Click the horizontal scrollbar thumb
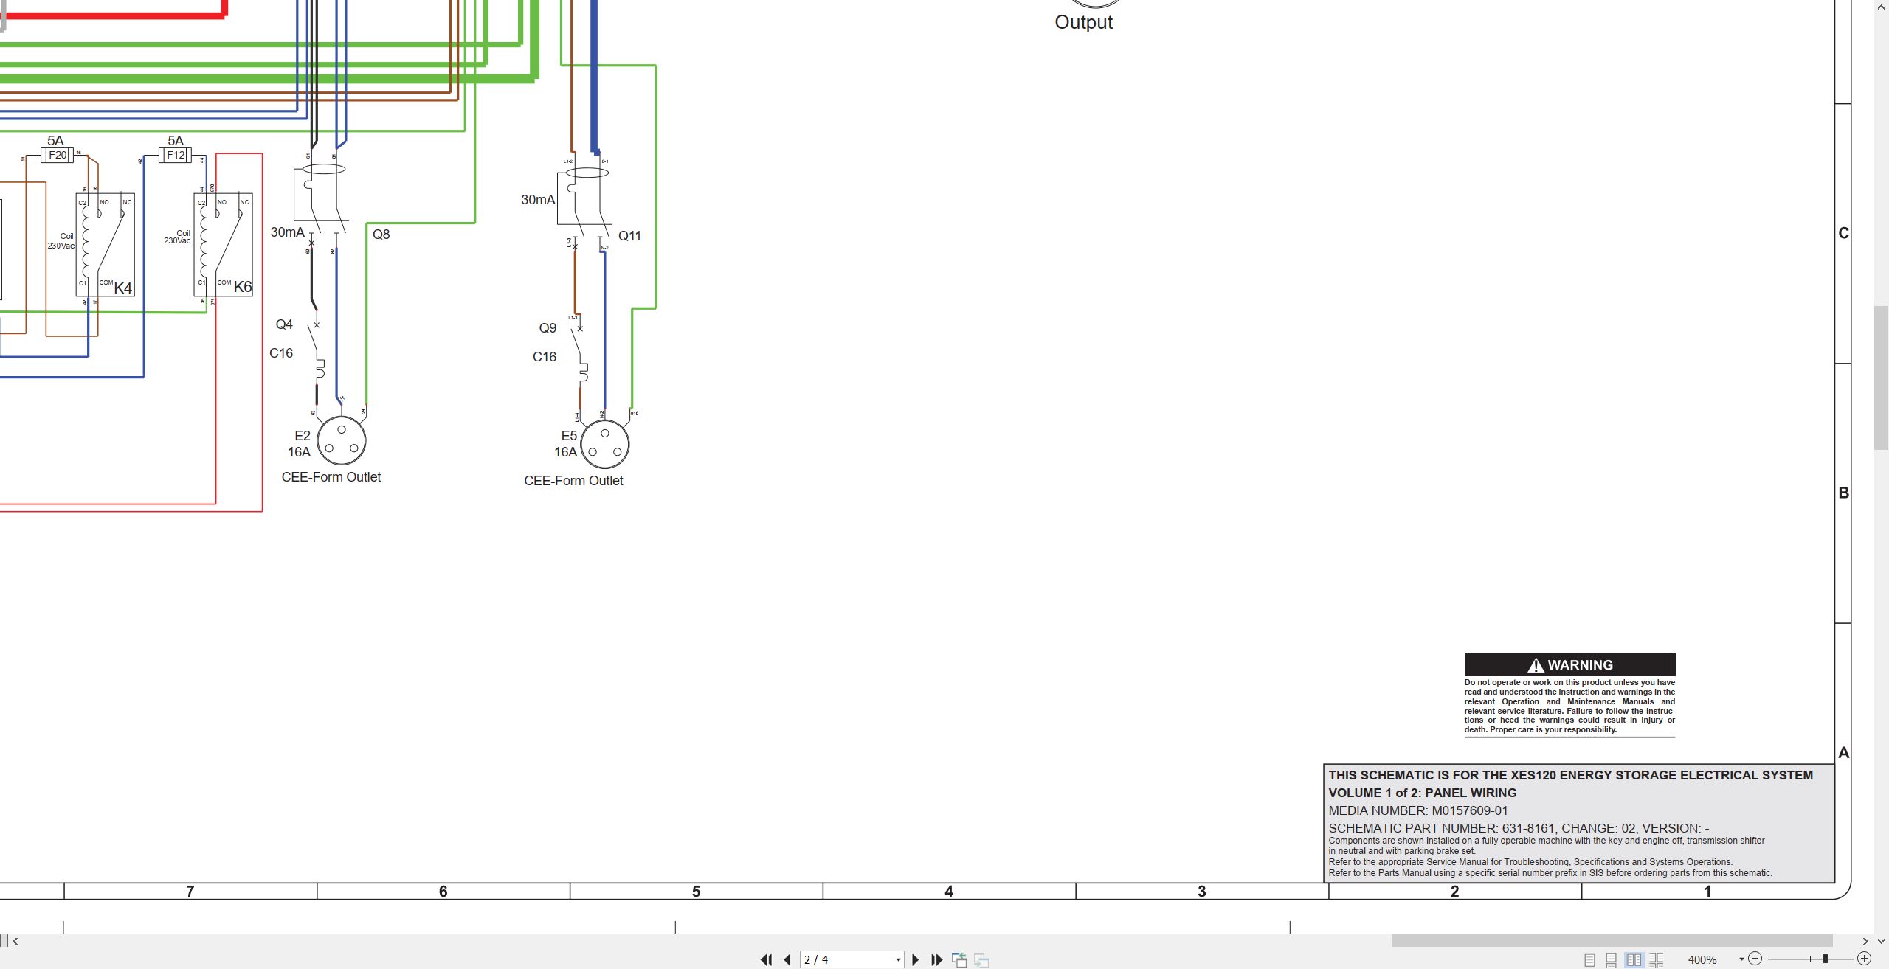Viewport: 1889px width, 969px height. tap(1612, 941)
